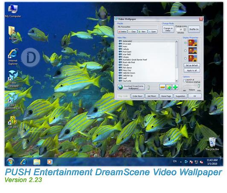Click the minutes value field showing 10

(180, 29)
